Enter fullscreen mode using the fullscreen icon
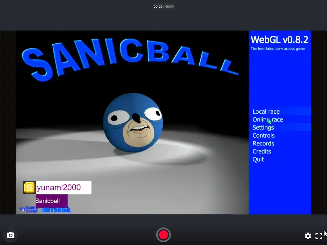The width and height of the screenshot is (327, 245). click(x=319, y=236)
